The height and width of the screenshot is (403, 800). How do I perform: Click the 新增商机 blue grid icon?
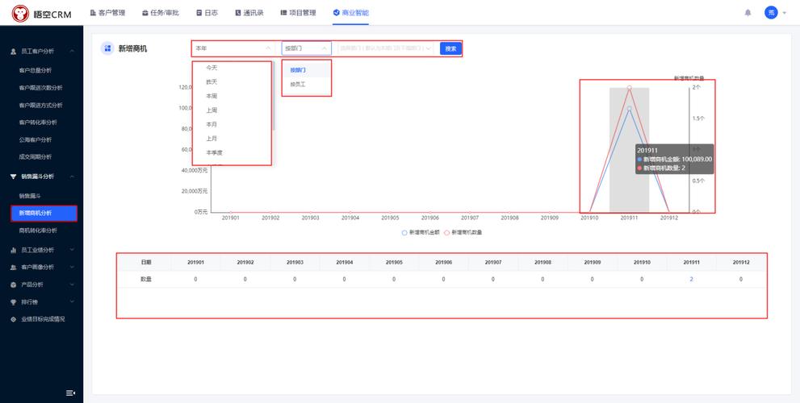(x=107, y=48)
